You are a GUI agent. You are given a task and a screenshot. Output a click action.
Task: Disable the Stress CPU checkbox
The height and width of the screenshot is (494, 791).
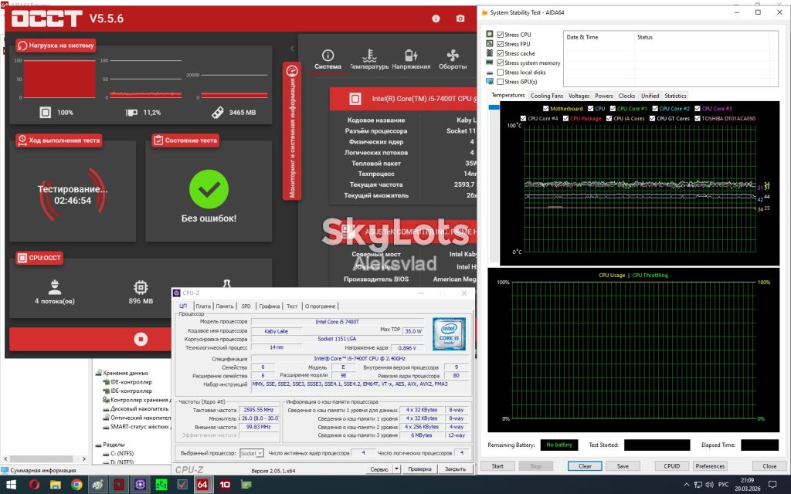click(x=501, y=35)
